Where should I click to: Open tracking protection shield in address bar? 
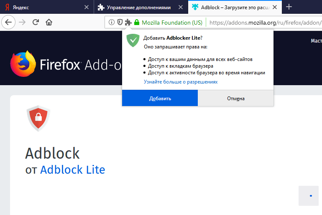click(120, 22)
